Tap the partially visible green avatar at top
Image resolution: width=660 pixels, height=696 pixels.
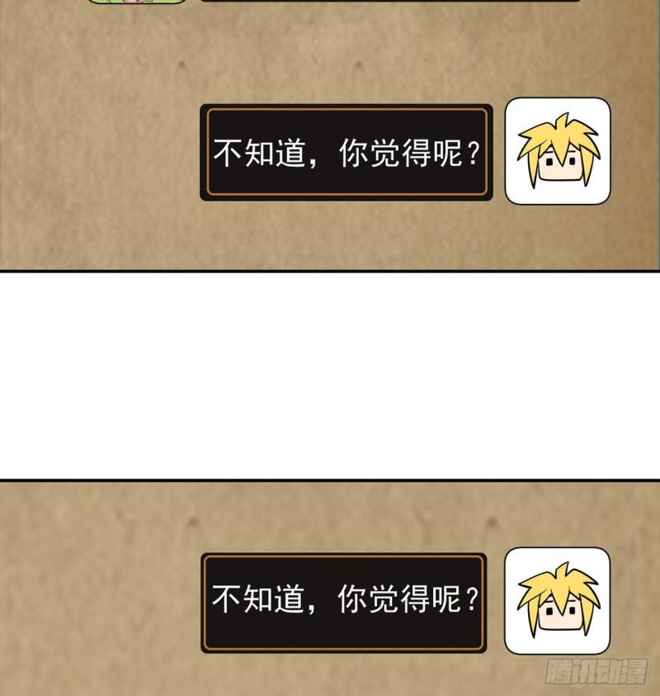(137, 2)
